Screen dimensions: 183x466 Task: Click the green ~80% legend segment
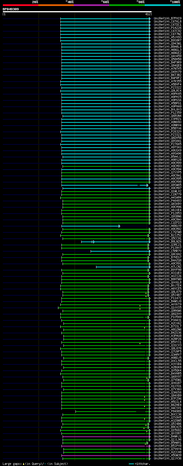(127, 5)
